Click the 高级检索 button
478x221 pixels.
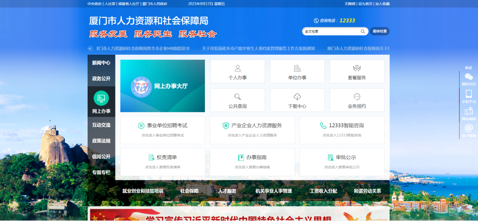pos(380,31)
